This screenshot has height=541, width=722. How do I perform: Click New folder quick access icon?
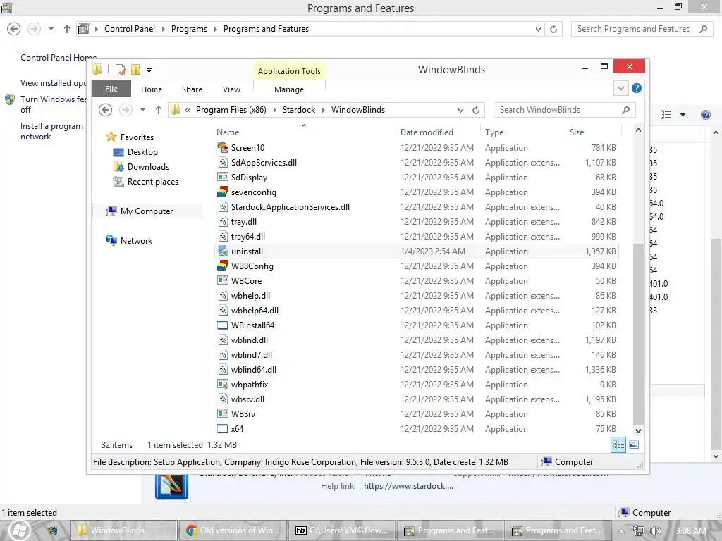[x=135, y=70]
